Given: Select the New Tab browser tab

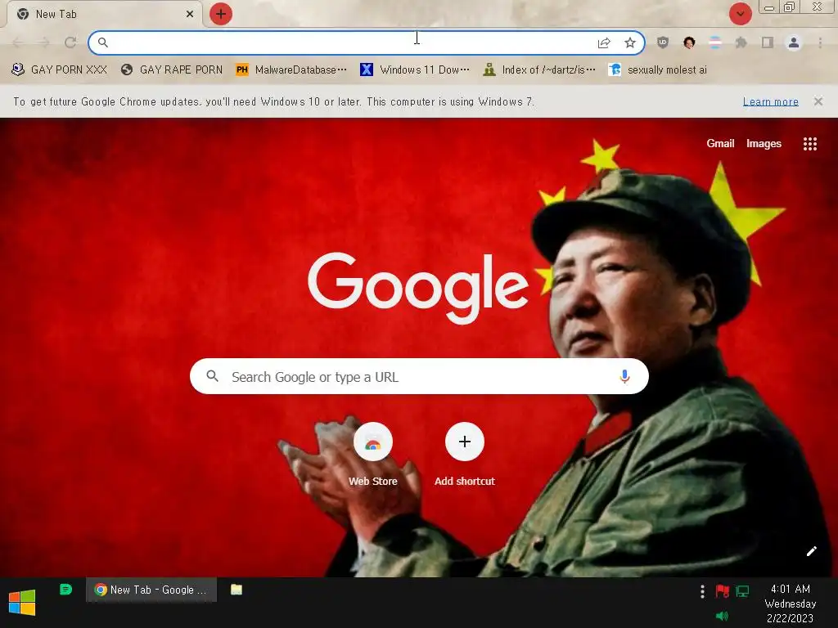Looking at the screenshot, I should coord(104,15).
